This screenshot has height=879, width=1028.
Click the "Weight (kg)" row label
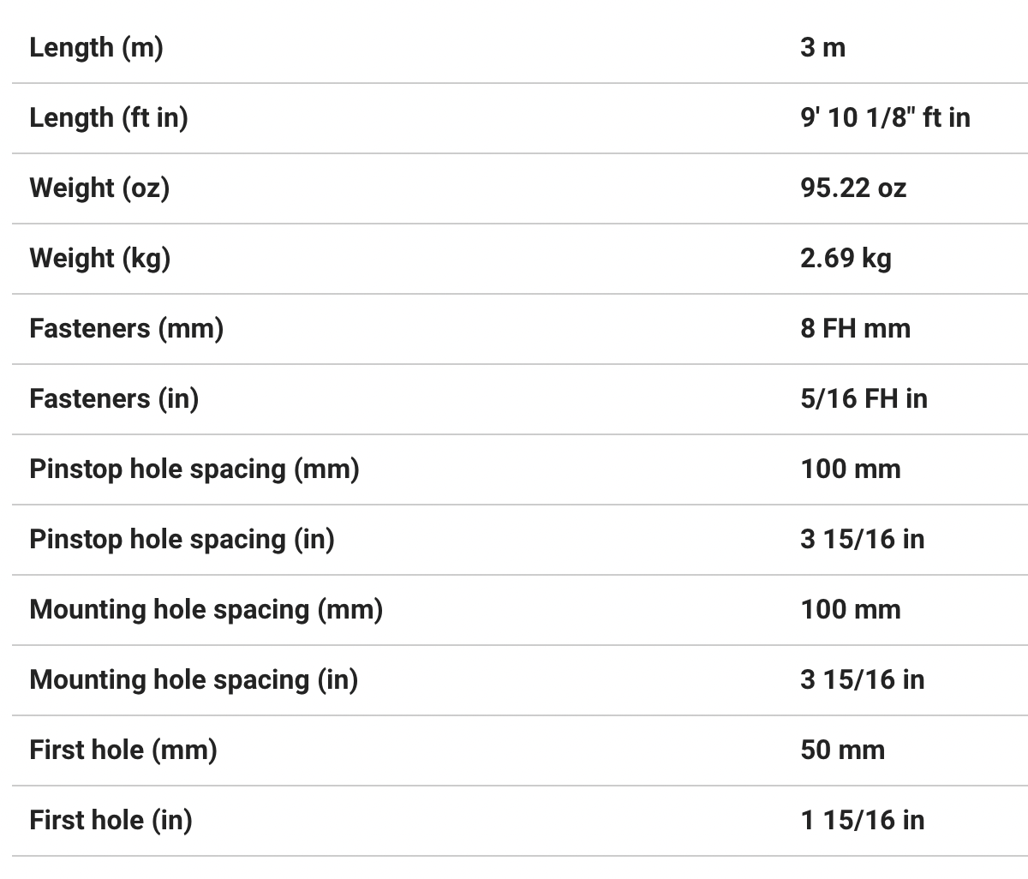[100, 258]
